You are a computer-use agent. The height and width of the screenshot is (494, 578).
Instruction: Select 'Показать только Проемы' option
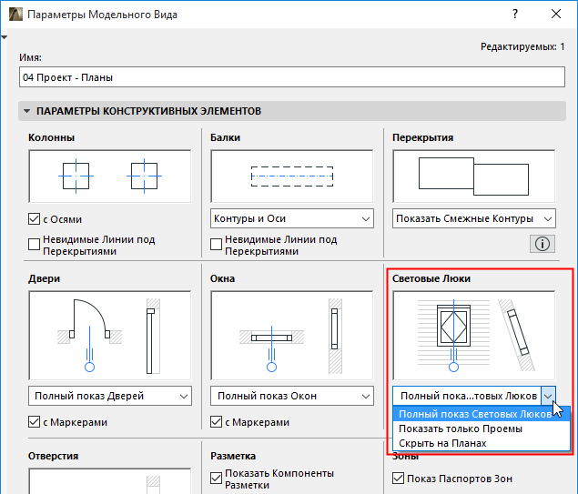(x=461, y=428)
